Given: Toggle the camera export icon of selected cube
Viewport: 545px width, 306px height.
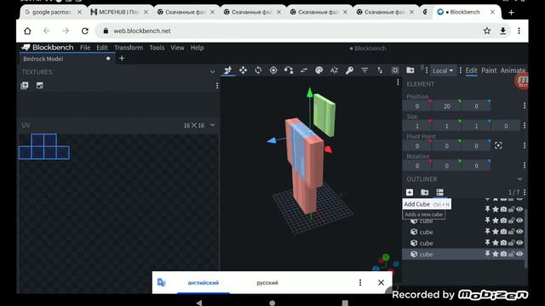Looking at the screenshot, I should (503, 254).
